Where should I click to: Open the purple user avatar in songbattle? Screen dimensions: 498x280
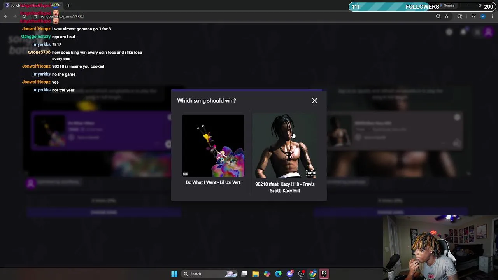(x=488, y=32)
